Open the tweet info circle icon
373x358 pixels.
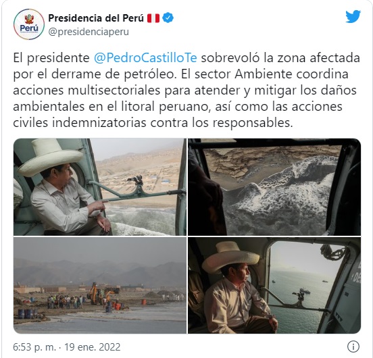353,347
